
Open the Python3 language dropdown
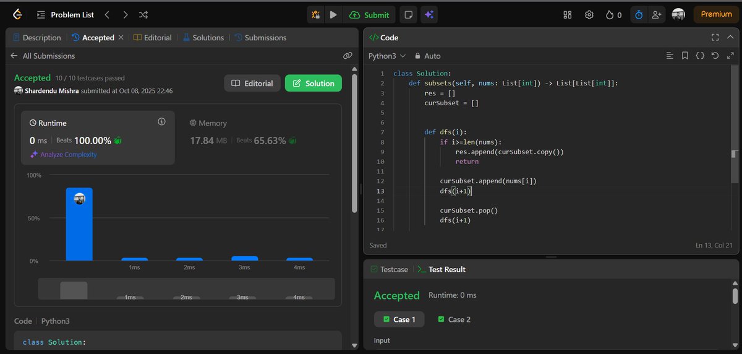pos(387,56)
